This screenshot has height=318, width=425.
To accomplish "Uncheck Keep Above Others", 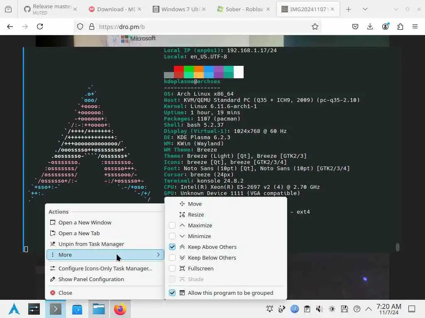I will point(172,247).
